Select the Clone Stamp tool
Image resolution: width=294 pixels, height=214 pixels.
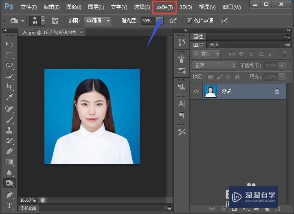(x=9, y=130)
